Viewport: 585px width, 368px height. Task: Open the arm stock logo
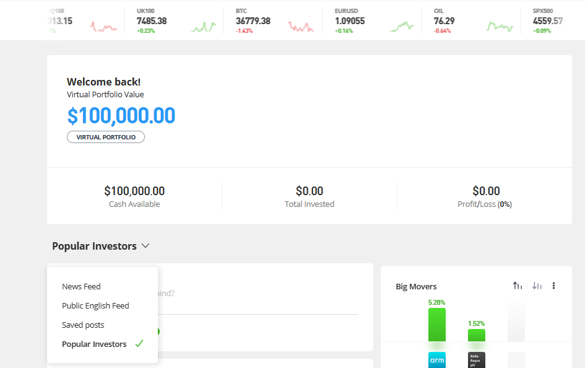(437, 360)
